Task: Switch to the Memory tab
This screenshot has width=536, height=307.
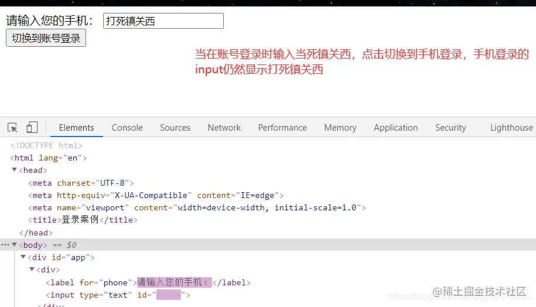Action: 340,128
